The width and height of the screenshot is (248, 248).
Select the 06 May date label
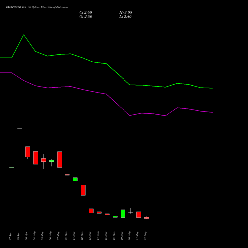click(x=50, y=236)
